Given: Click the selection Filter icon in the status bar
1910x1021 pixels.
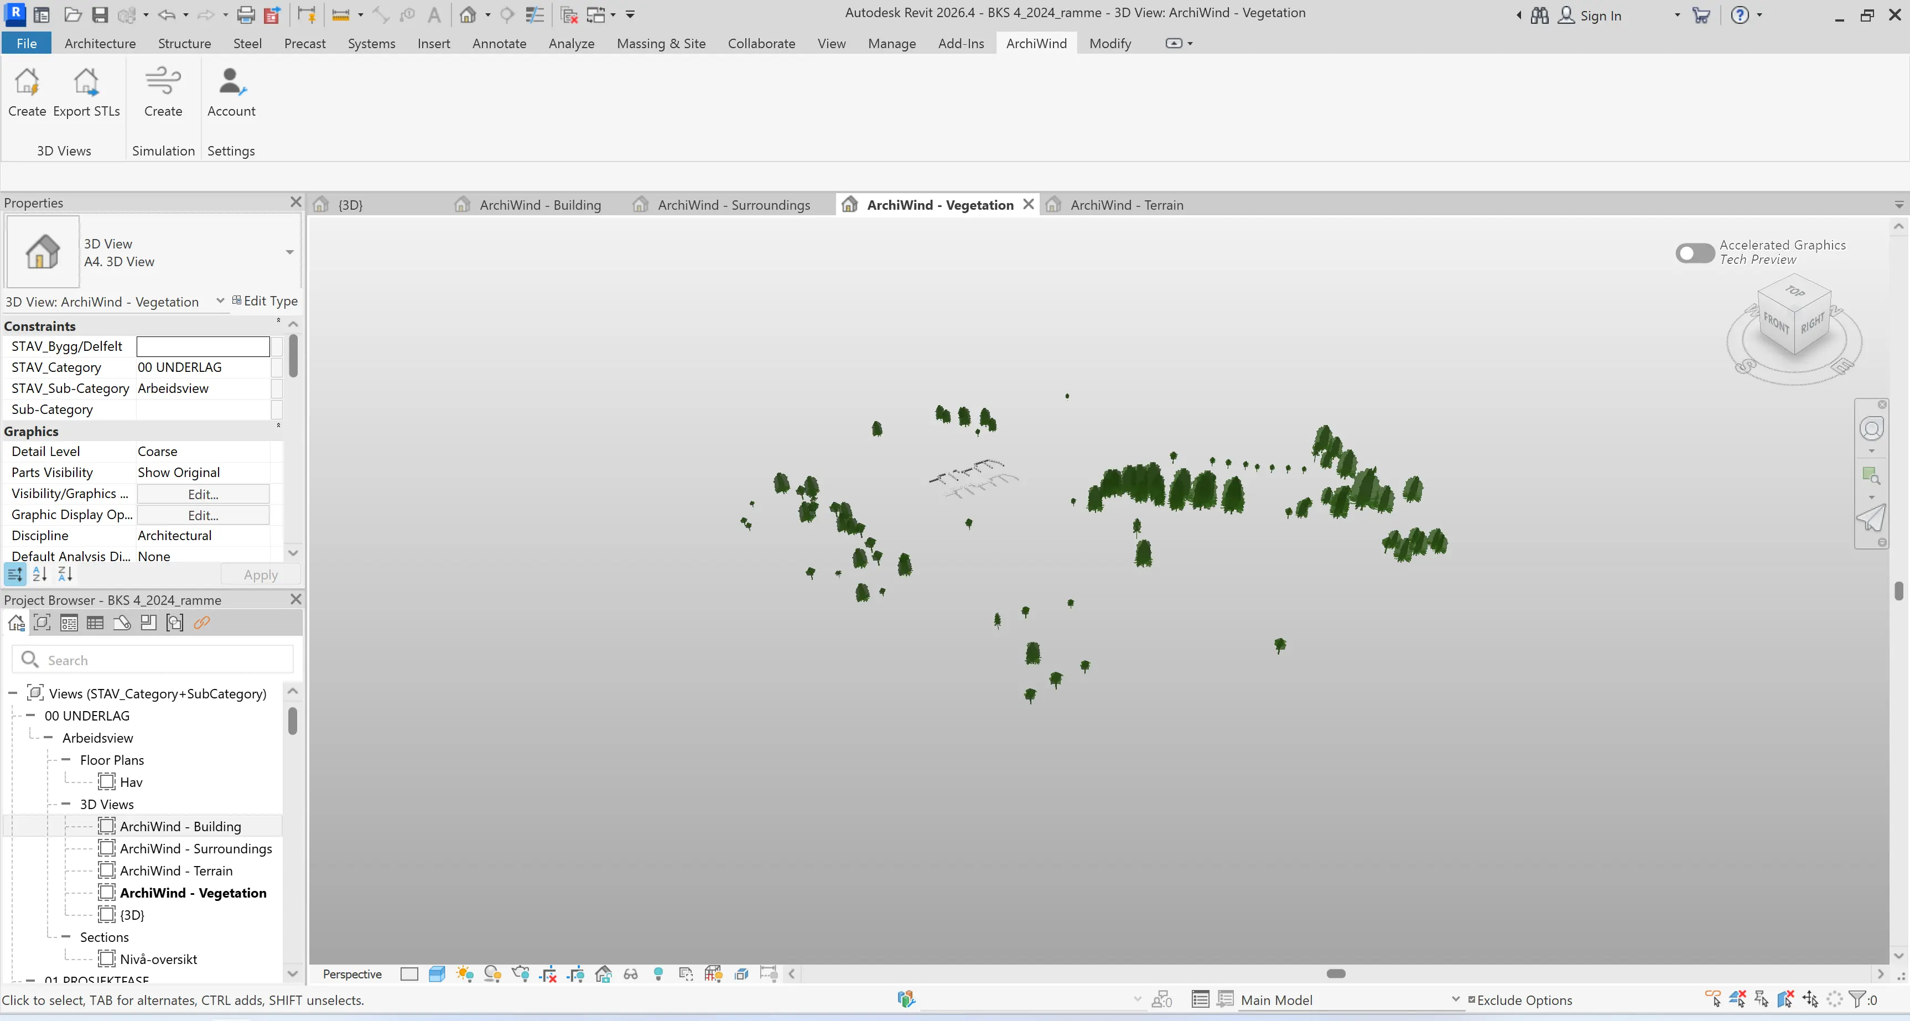Looking at the screenshot, I should click(1857, 999).
